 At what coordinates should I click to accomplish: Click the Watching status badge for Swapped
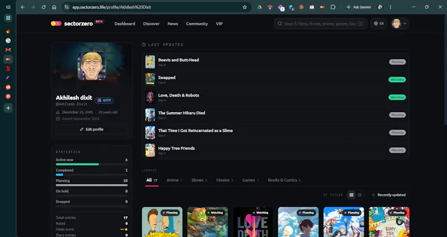pos(397,80)
